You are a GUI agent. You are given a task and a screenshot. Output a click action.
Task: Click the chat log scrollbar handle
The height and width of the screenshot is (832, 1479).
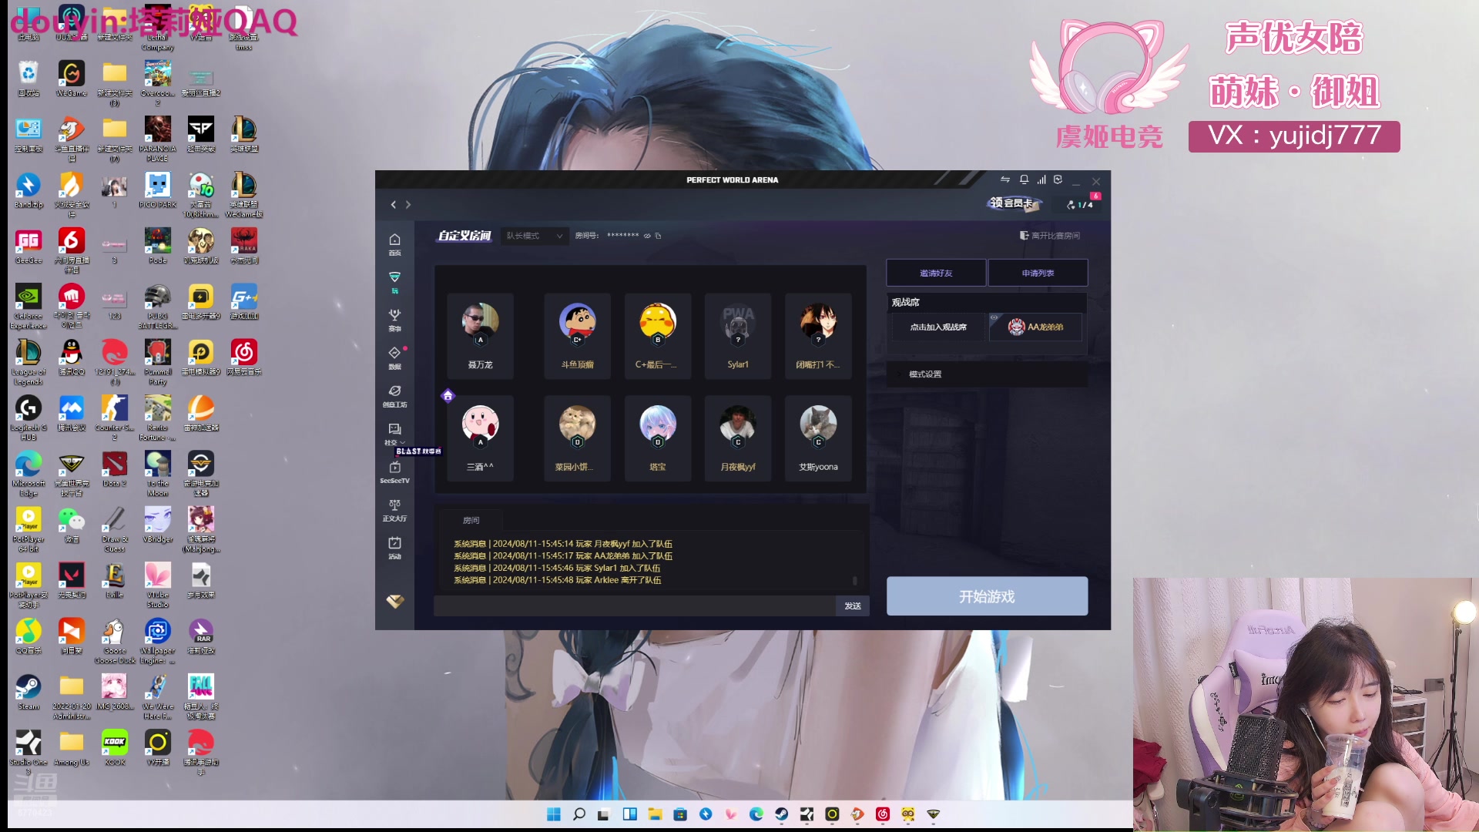854,580
